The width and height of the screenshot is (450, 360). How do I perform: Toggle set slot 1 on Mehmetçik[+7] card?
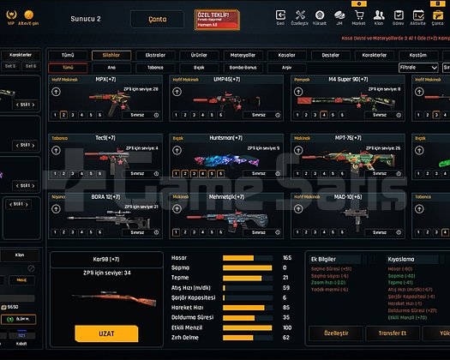point(177,232)
